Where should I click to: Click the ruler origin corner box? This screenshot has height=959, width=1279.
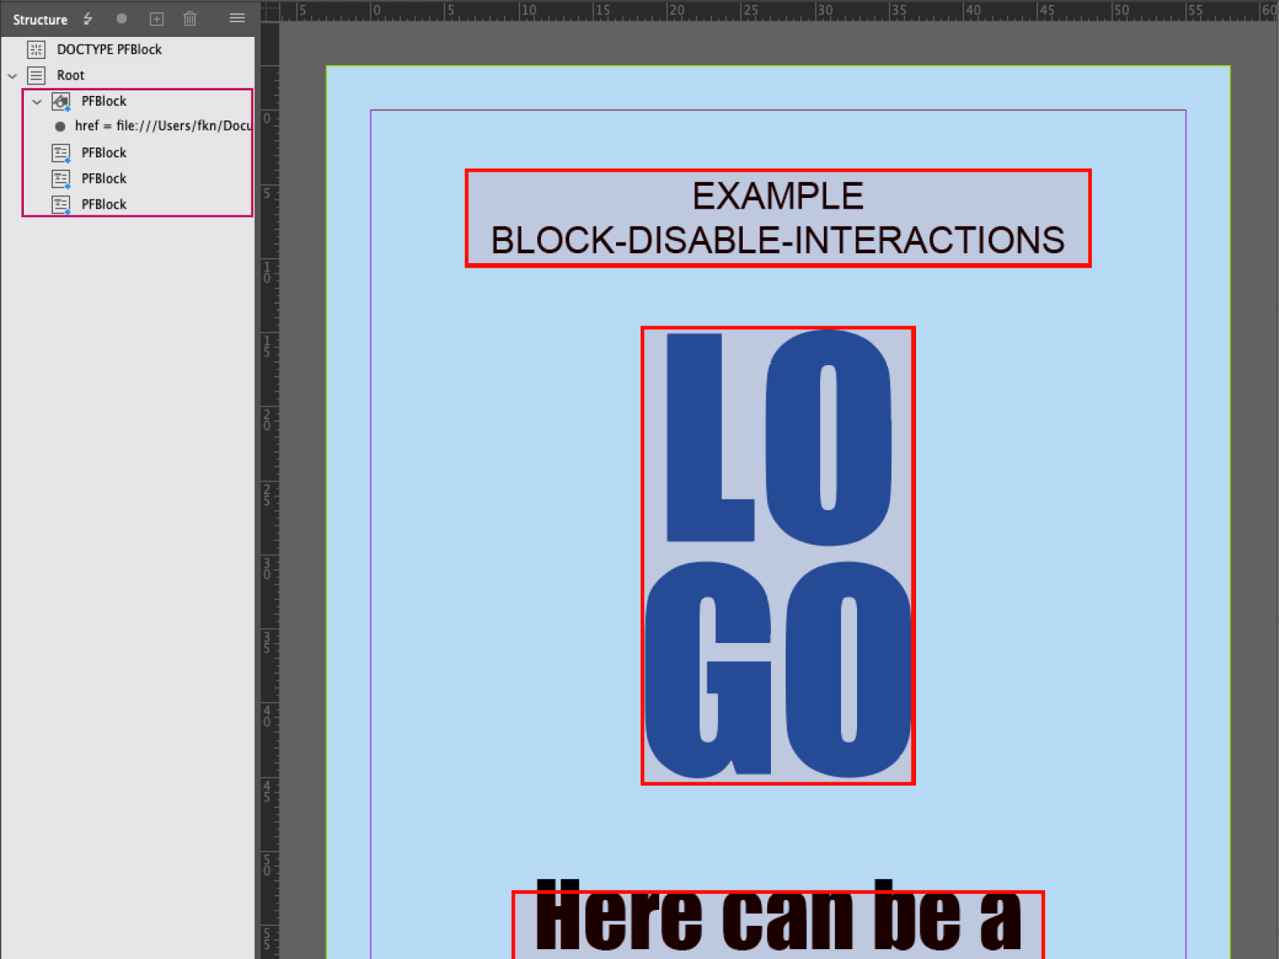click(269, 11)
